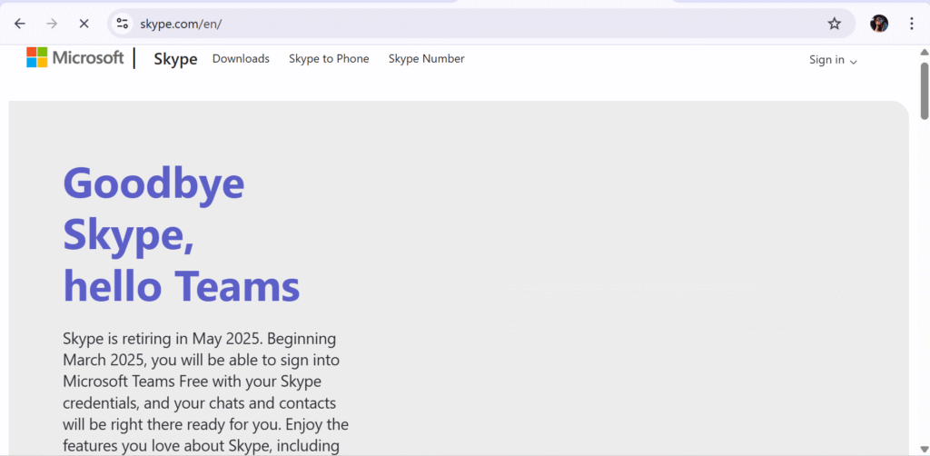Open the Skype home link
This screenshot has height=456, width=930.
pos(175,59)
